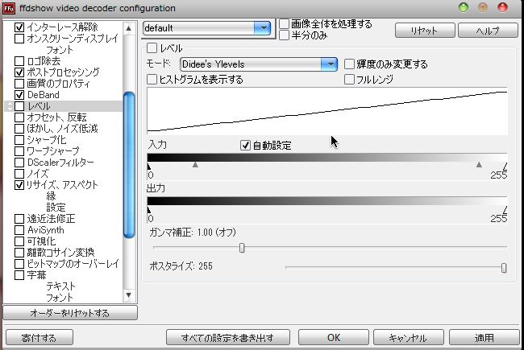Enable ノイズ filter checkbox

pos(19,174)
